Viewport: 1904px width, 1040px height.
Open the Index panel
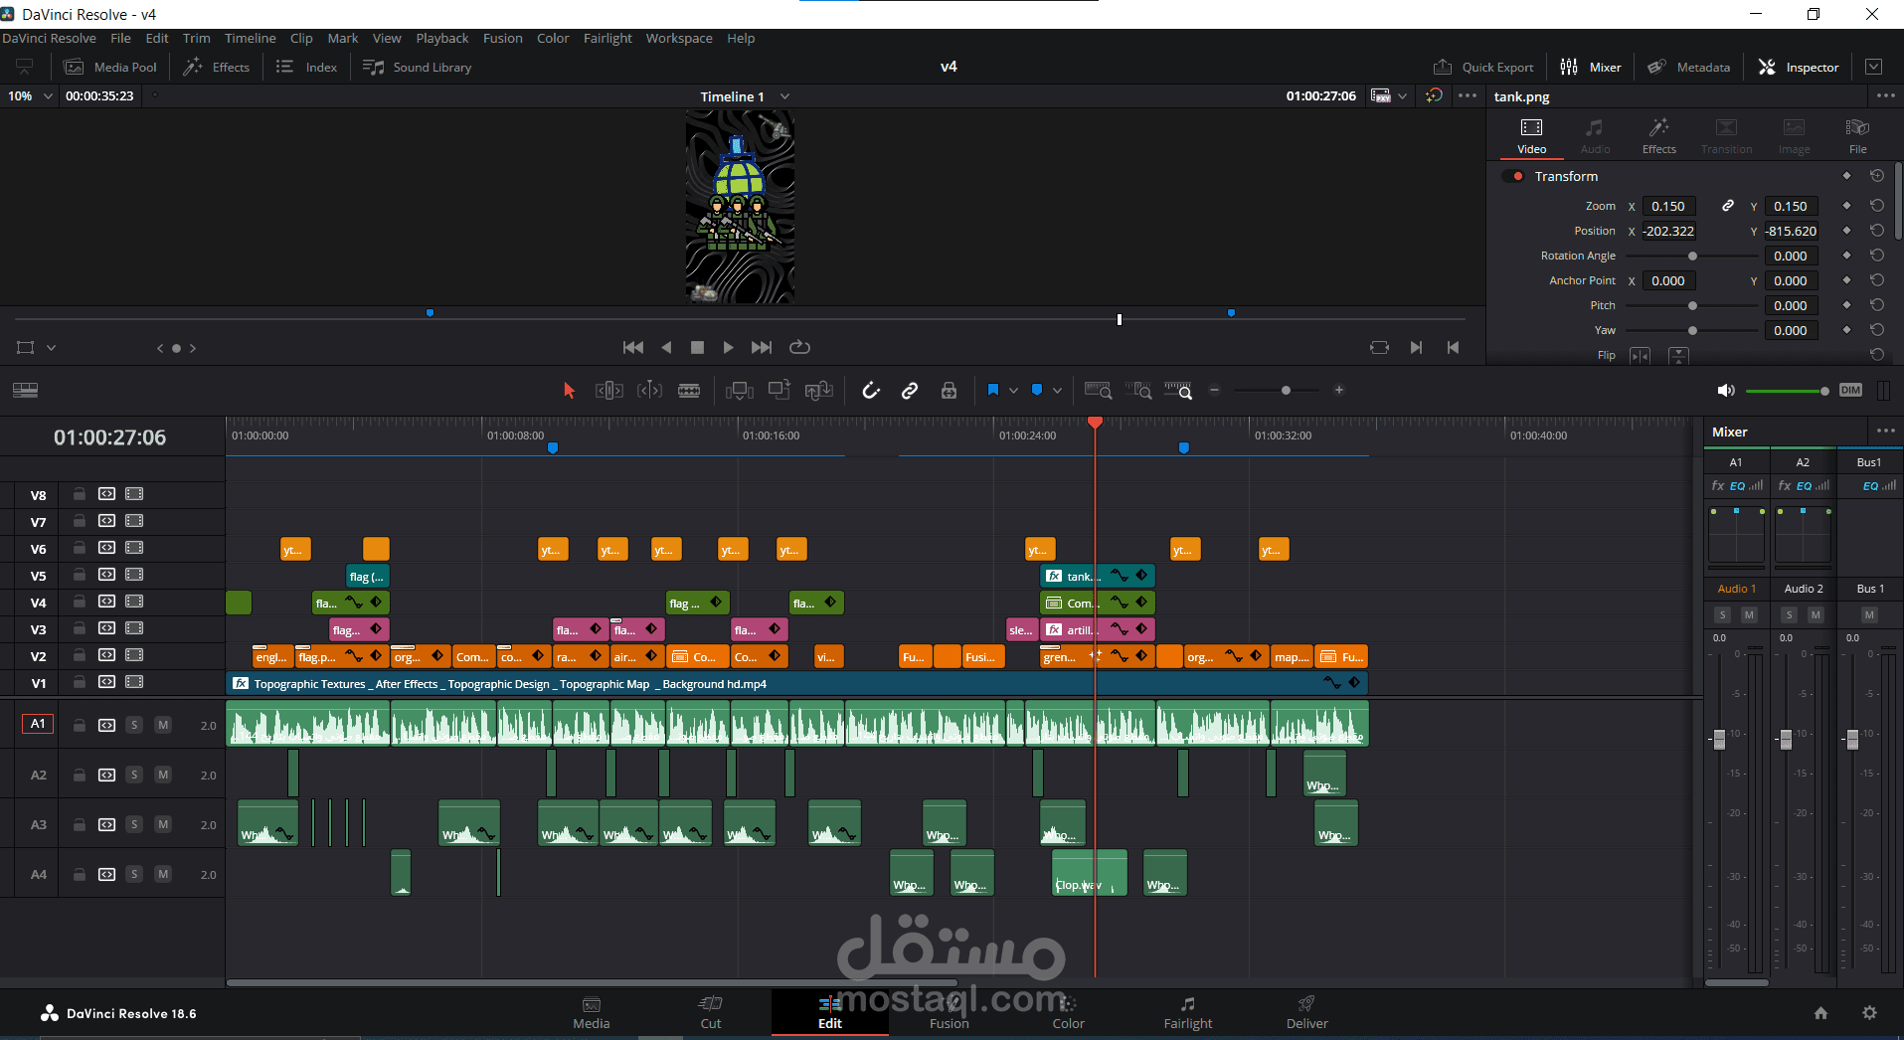pos(307,67)
